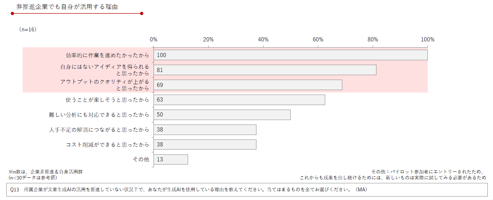
Task: Click the bar showing value 81
Action: [265, 70]
